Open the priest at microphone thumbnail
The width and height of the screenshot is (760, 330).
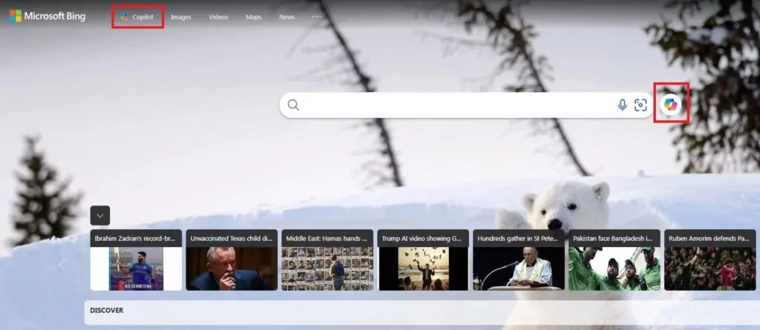519,269
